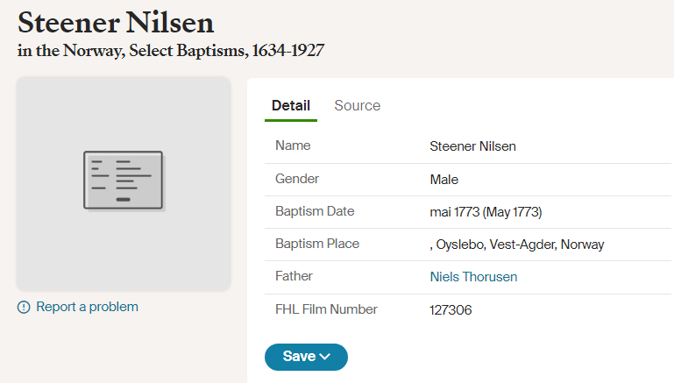The height and width of the screenshot is (383, 674).
Task: Click the gray record thumbnail placeholder
Action: point(124,184)
